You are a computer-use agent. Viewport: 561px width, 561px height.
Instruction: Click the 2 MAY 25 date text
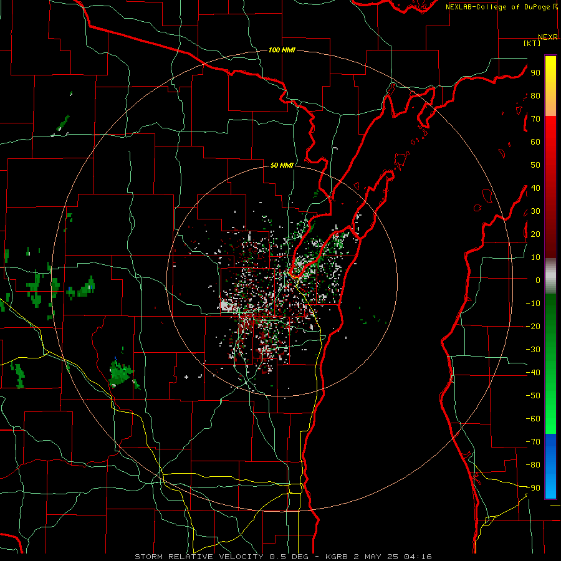376,557
